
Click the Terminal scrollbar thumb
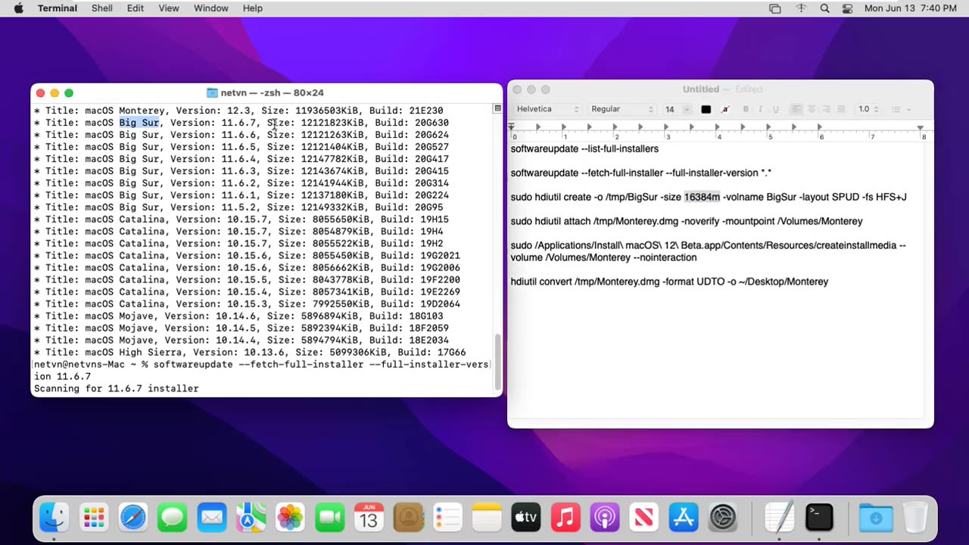coord(497,362)
